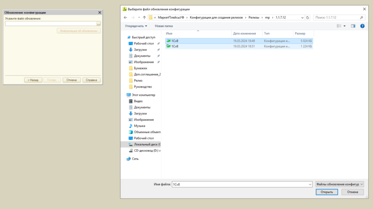Open Справка in update window

click(92, 80)
